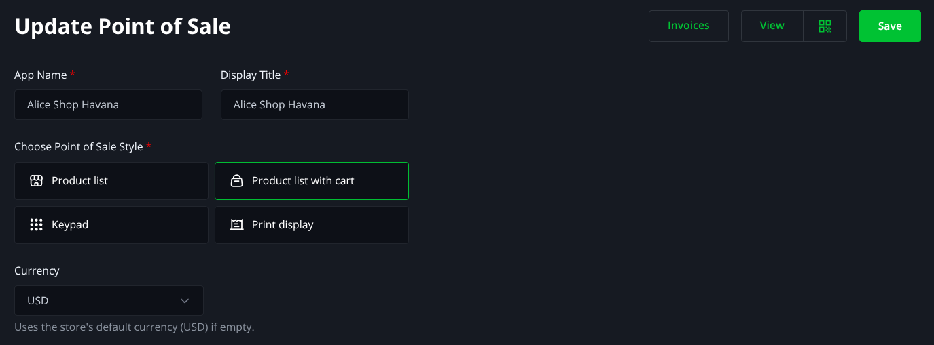934x345 pixels.
Task: Focus the Display Title input field
Action: tap(315, 105)
